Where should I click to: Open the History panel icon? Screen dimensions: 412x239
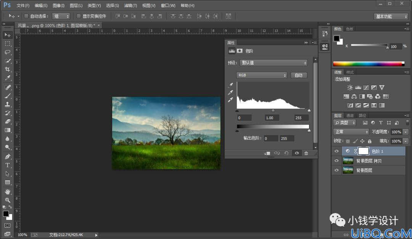[x=325, y=33]
